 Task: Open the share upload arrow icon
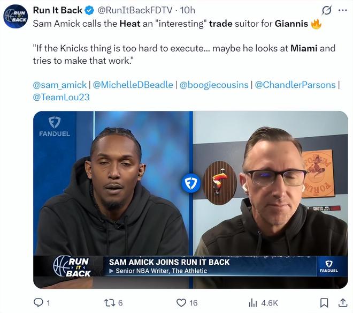(x=343, y=303)
